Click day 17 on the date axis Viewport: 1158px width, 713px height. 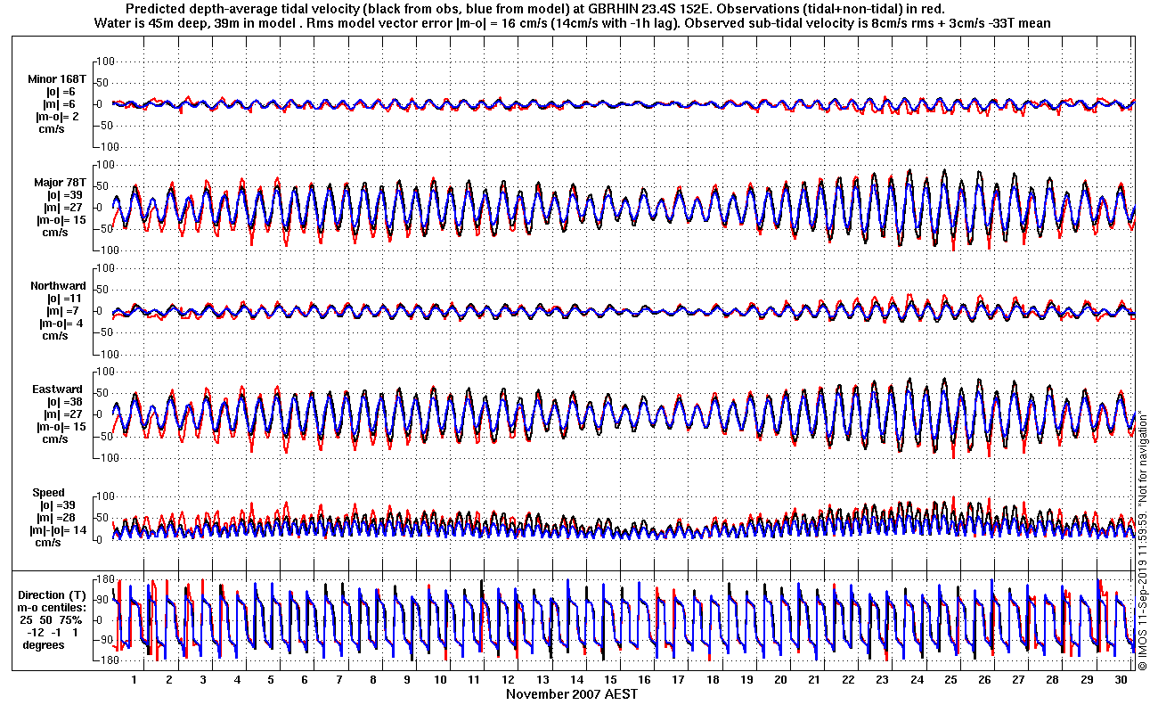[679, 680]
